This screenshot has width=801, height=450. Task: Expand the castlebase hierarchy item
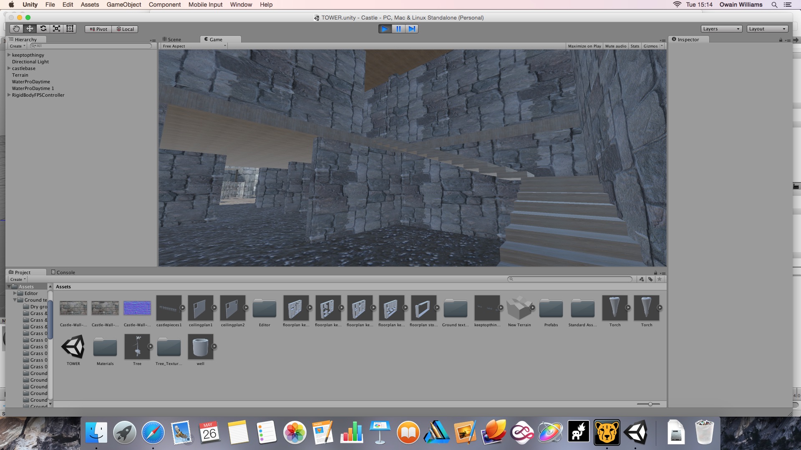point(9,68)
